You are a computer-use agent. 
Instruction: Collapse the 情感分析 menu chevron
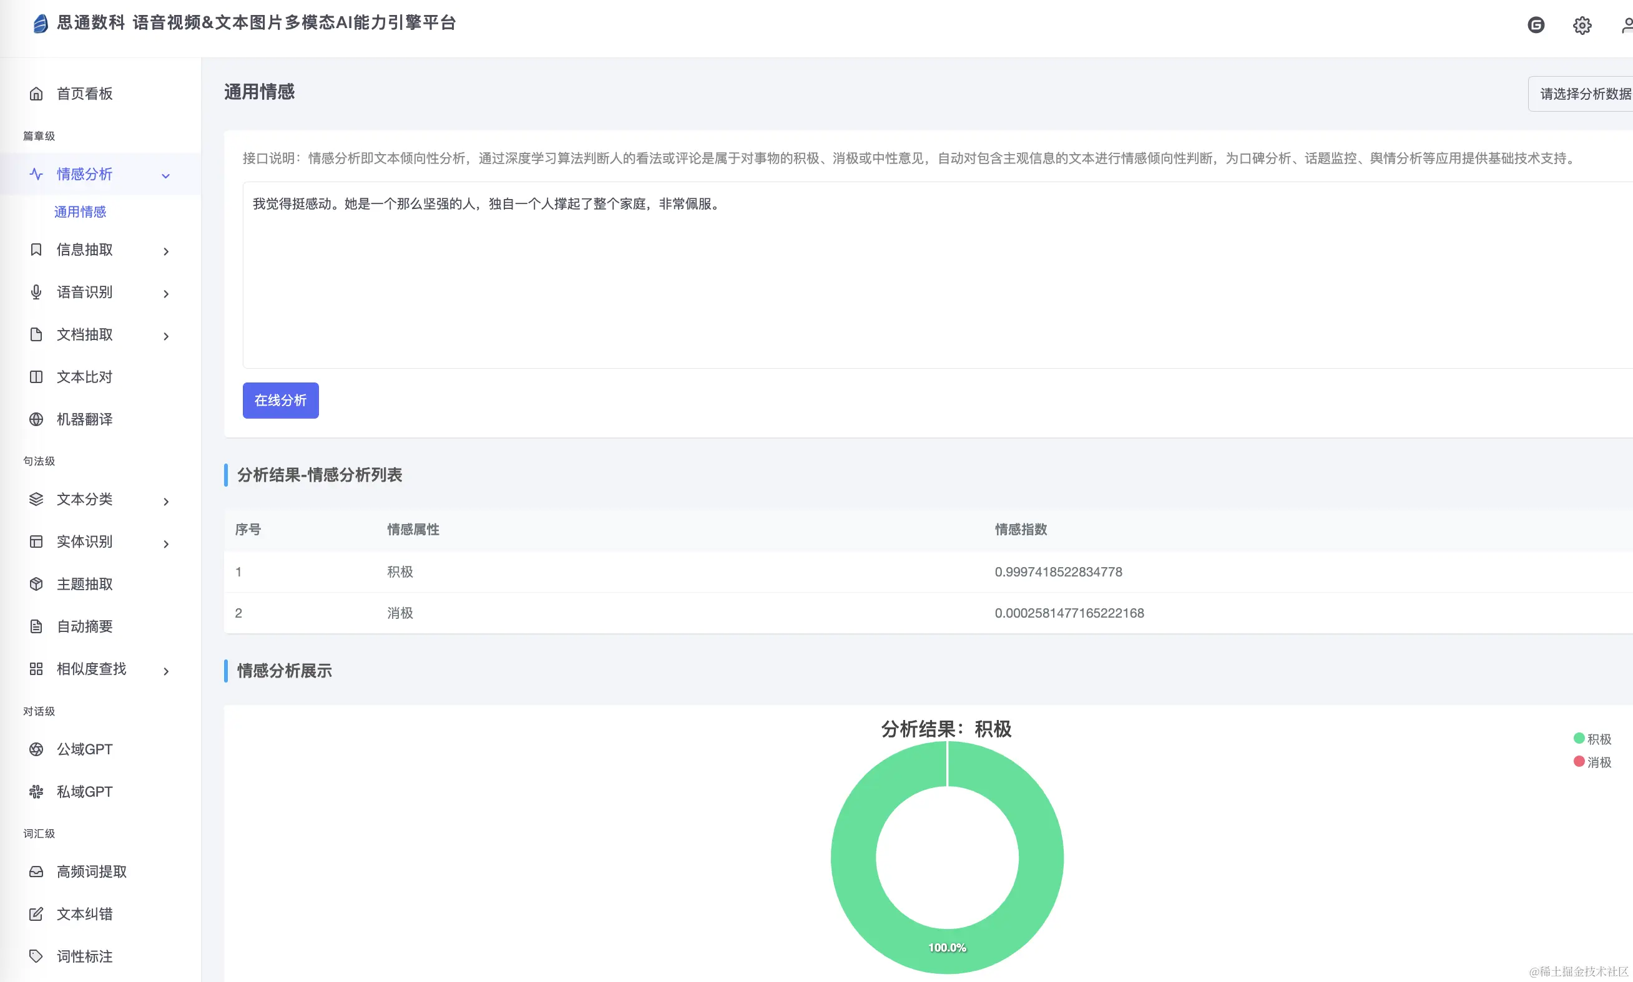[165, 175]
